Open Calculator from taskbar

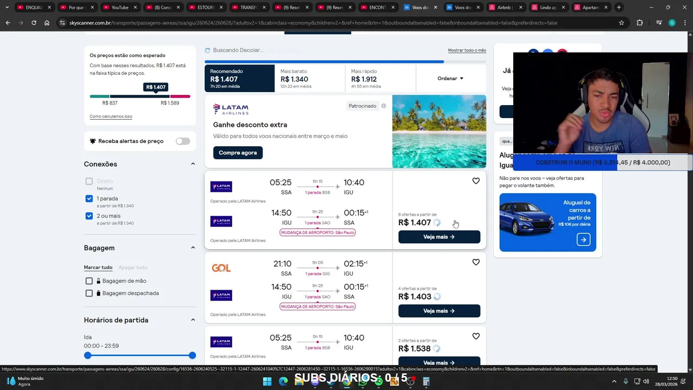pos(426,381)
